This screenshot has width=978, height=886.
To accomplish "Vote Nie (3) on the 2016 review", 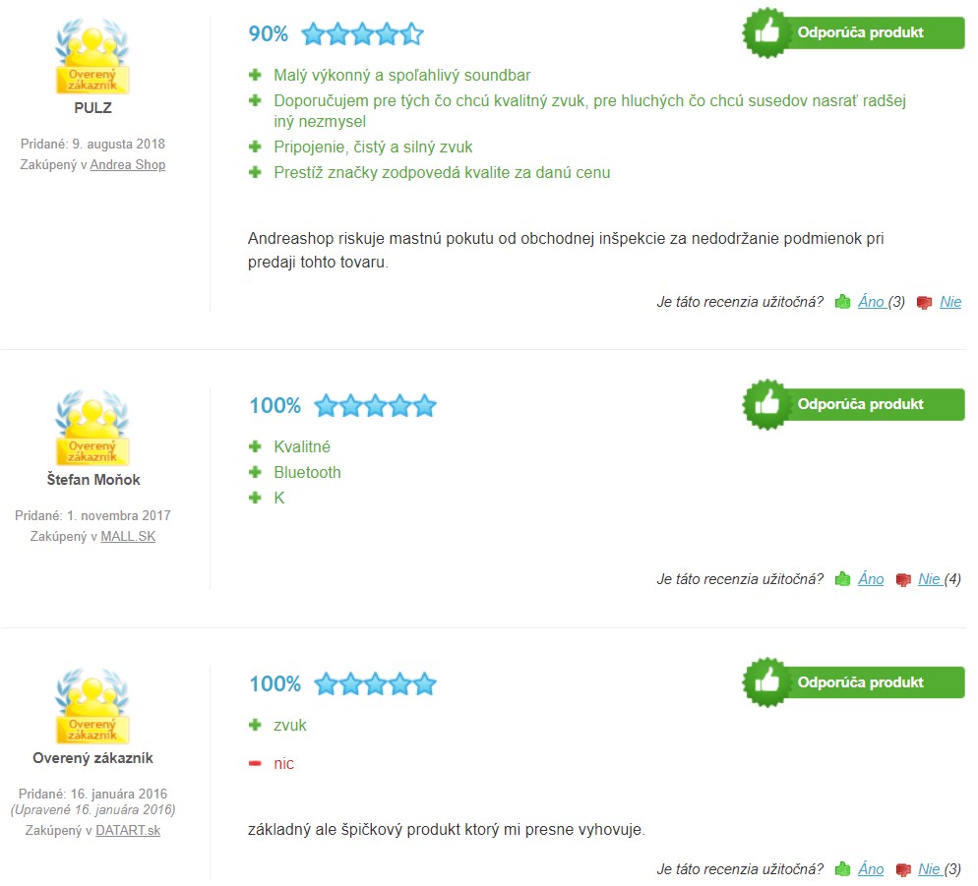I will (940, 869).
